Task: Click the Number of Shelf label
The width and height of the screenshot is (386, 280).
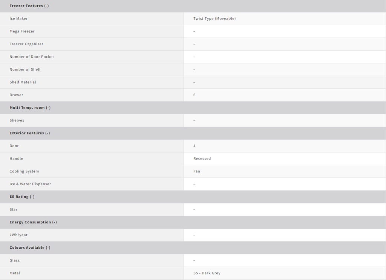Action: tap(25, 69)
